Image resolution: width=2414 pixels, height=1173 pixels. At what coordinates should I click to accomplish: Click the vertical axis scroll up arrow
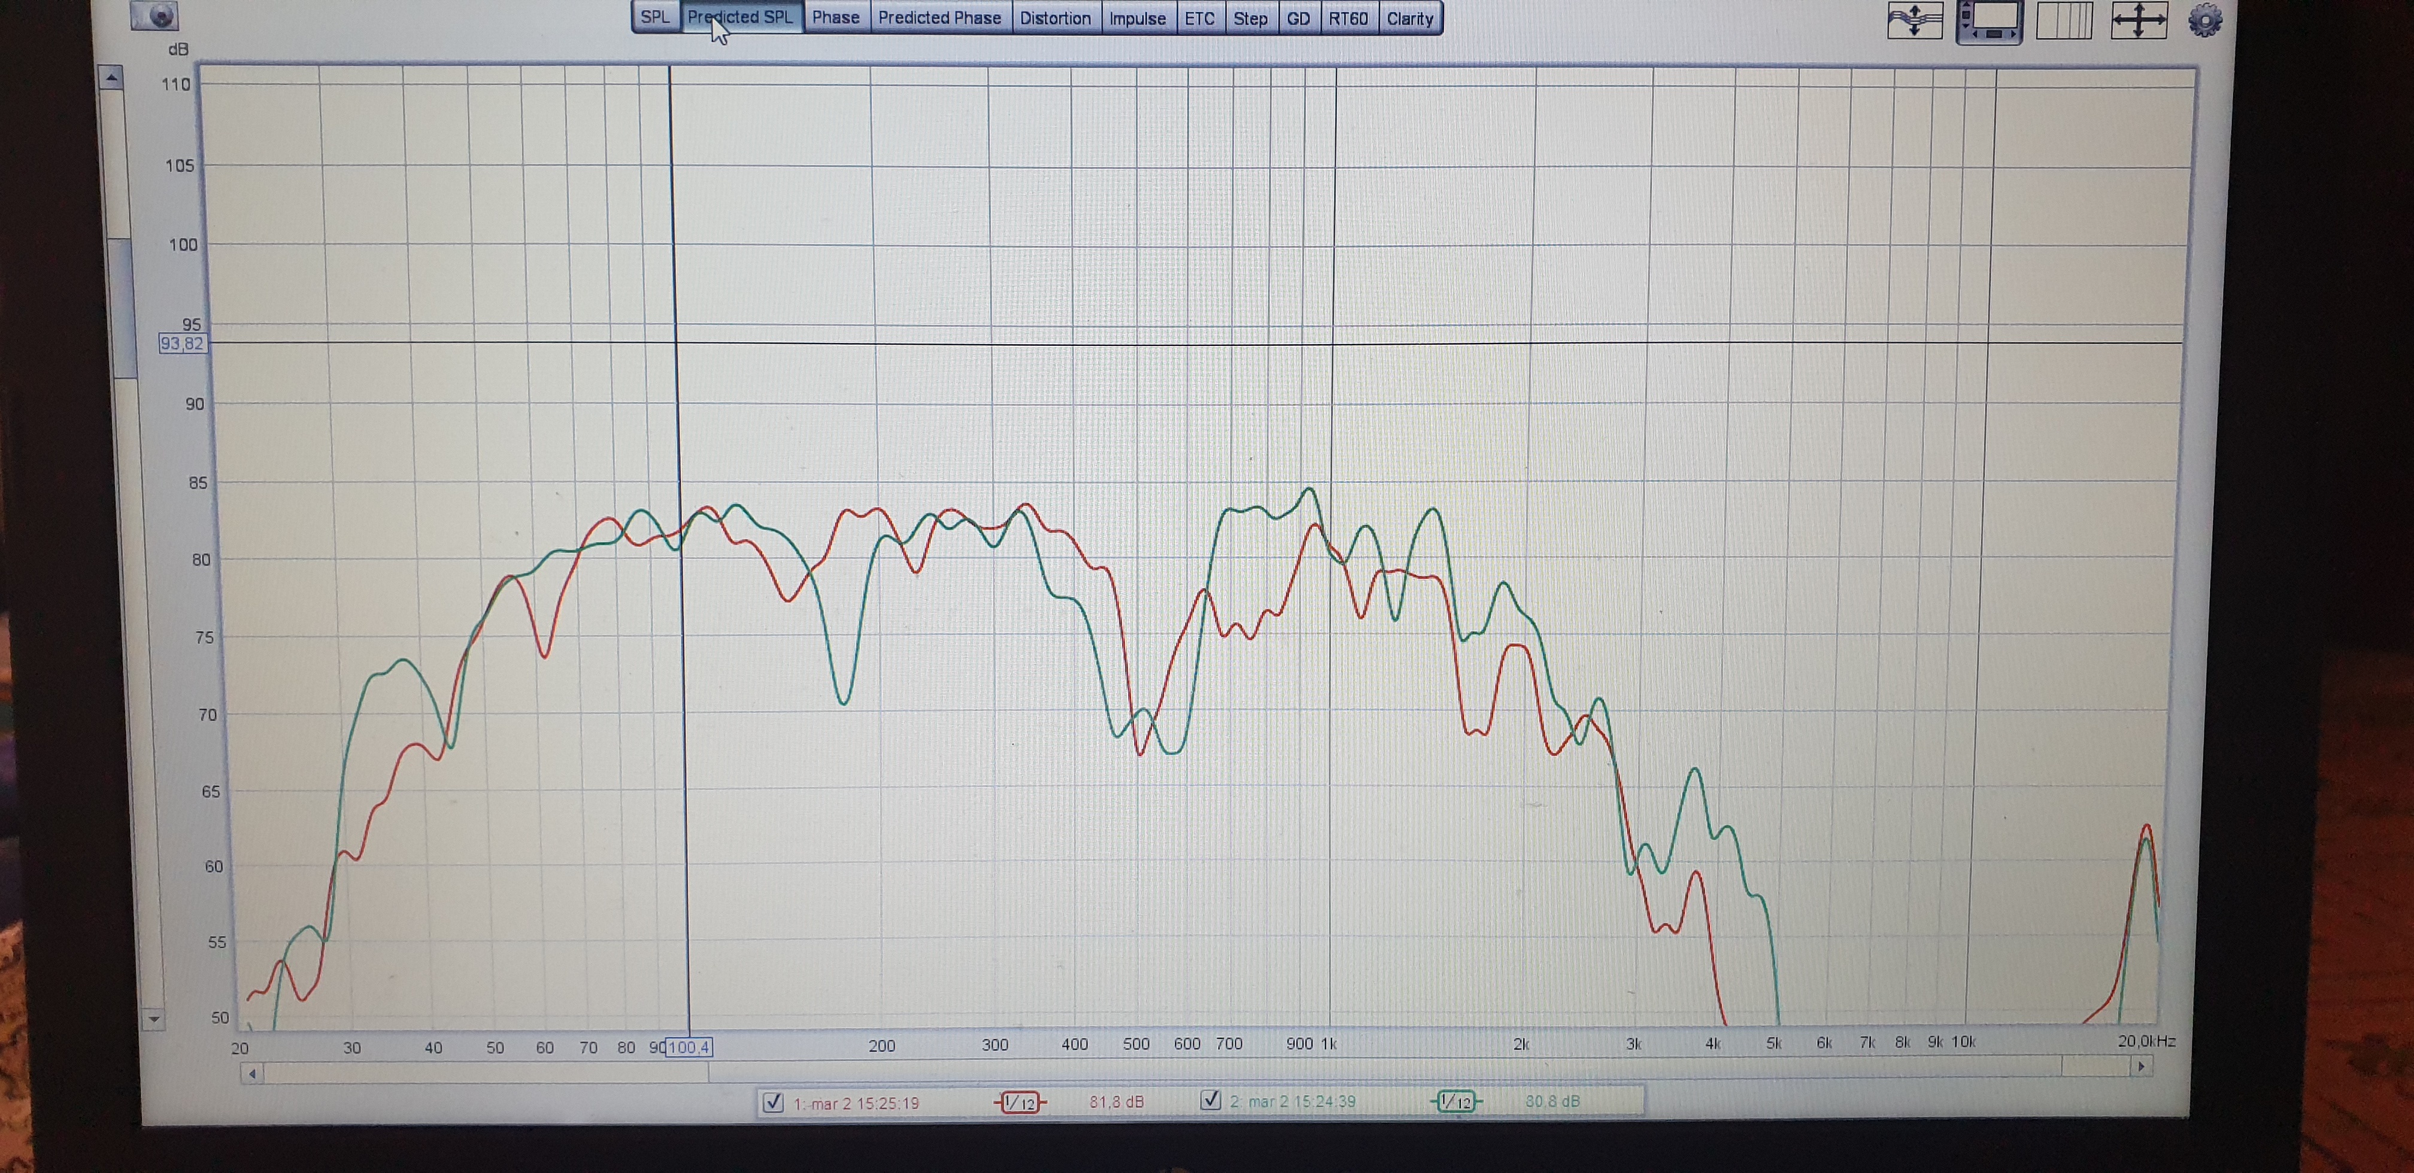coord(111,78)
